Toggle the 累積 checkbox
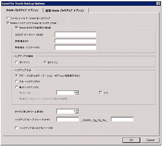The image size is (162, 146). (100, 92)
